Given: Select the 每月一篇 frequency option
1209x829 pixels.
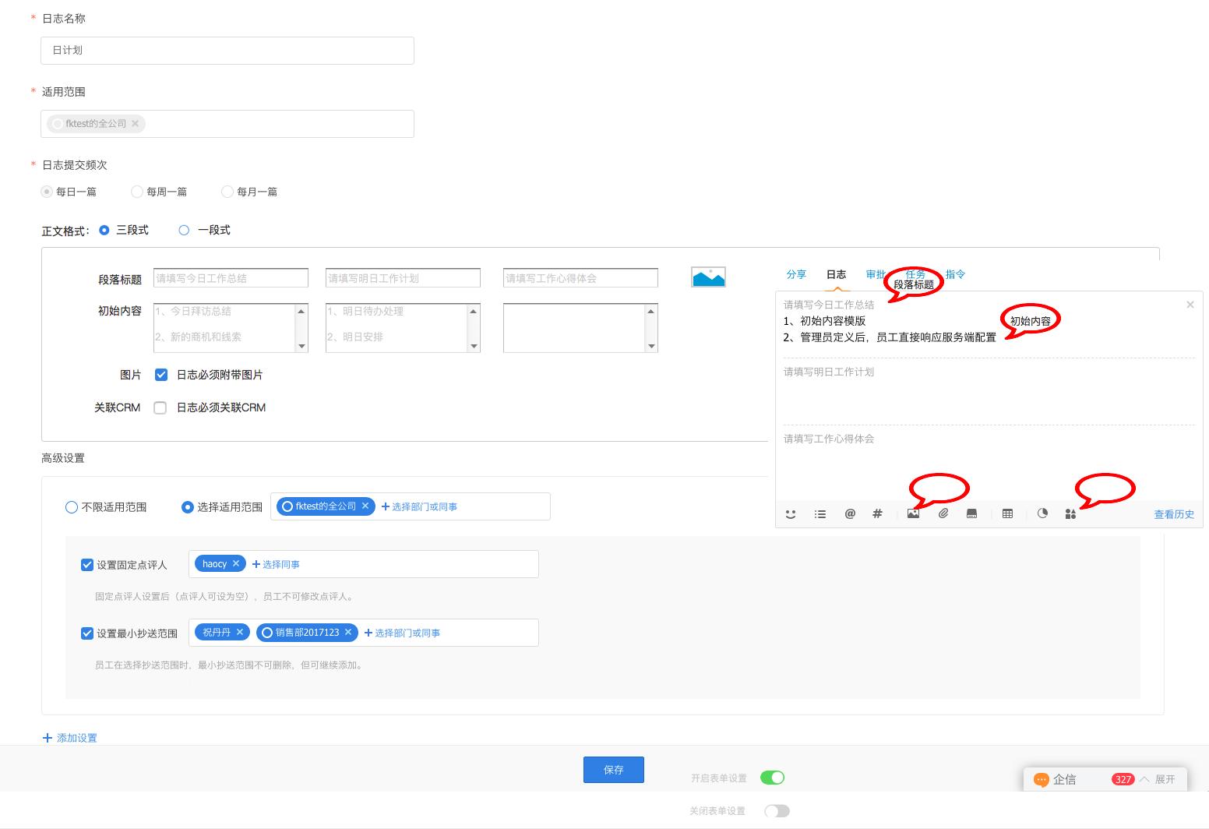Looking at the screenshot, I should point(227,192).
